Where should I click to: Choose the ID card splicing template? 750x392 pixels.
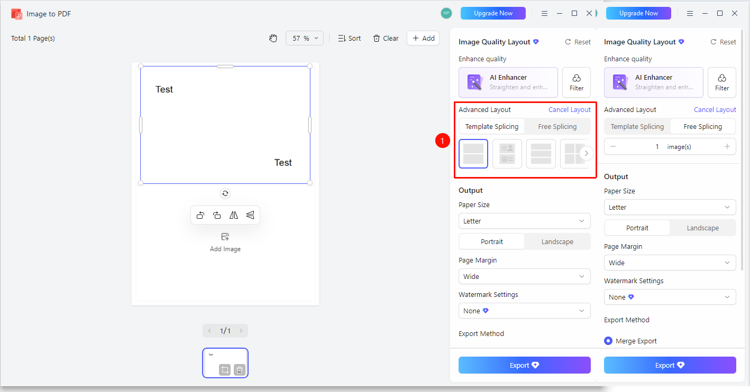507,154
